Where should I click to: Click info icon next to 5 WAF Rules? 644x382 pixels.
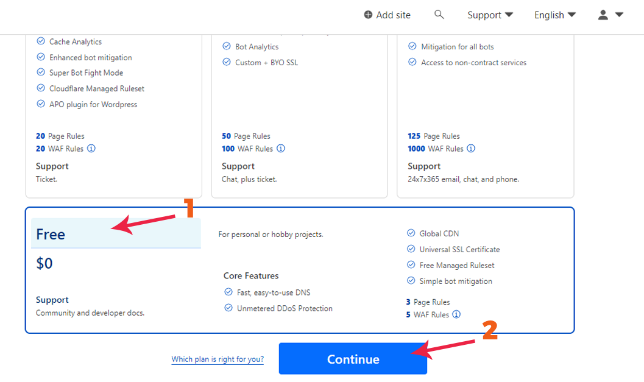click(x=456, y=315)
